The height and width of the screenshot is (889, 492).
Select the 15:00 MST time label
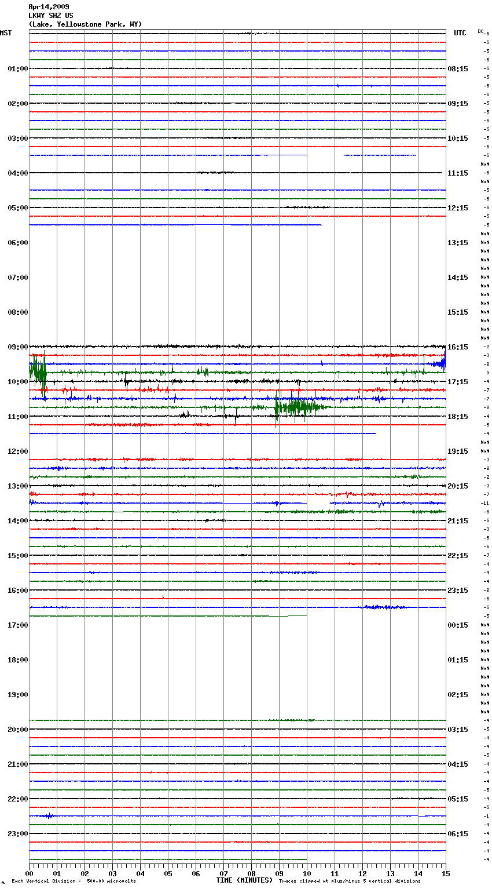pos(18,556)
